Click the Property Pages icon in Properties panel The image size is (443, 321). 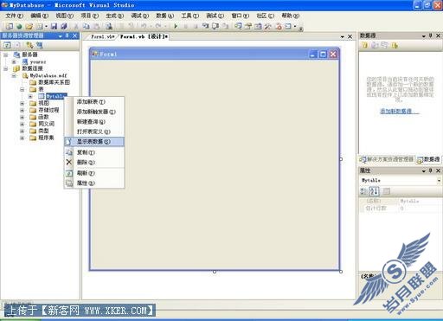pos(387,191)
